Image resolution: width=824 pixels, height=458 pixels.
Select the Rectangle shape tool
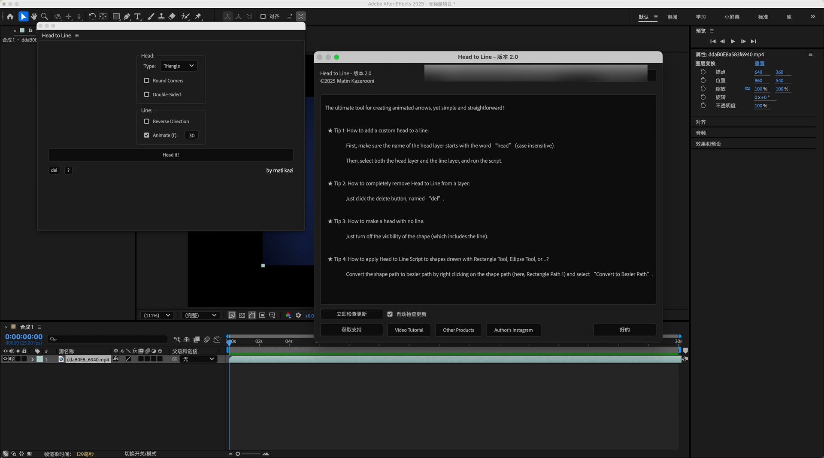(x=116, y=17)
